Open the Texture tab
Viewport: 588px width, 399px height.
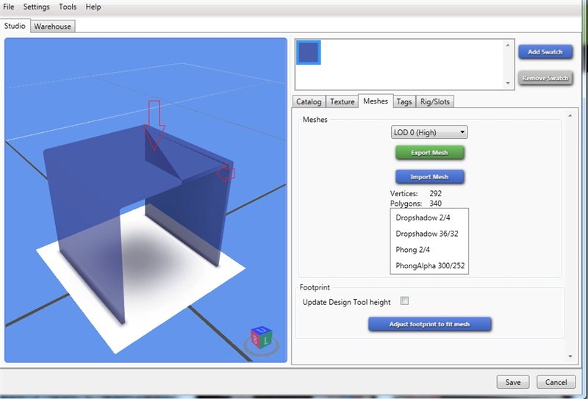click(x=342, y=102)
